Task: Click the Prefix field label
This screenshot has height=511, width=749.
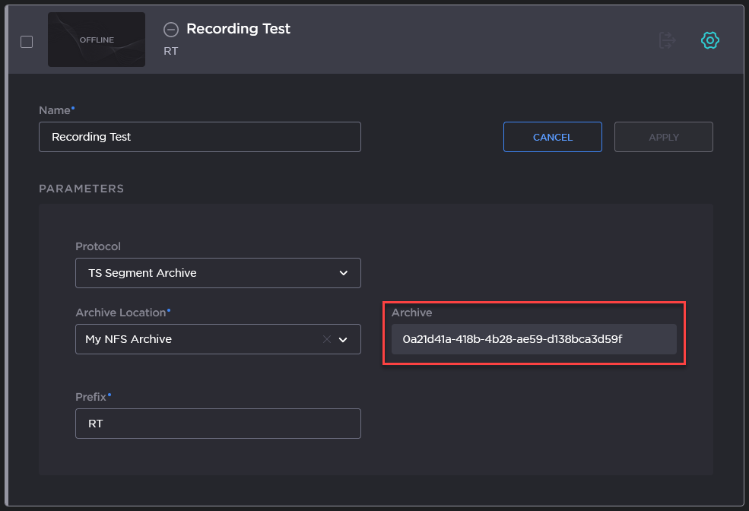Action: pyautogui.click(x=90, y=397)
